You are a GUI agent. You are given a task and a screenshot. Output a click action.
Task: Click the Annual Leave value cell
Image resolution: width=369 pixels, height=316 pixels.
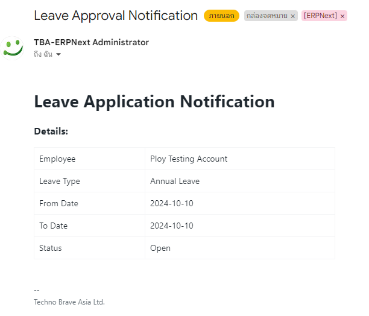(x=240, y=181)
